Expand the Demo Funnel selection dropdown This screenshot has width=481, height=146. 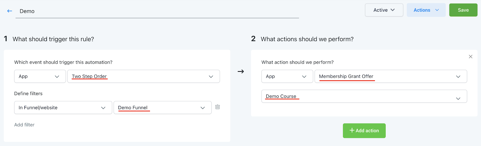click(162, 108)
